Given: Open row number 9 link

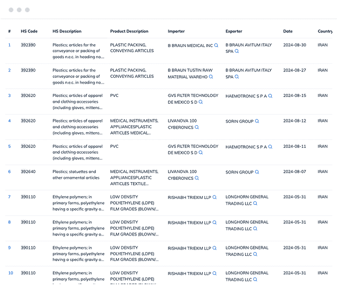Looking at the screenshot, I should click(9, 248).
